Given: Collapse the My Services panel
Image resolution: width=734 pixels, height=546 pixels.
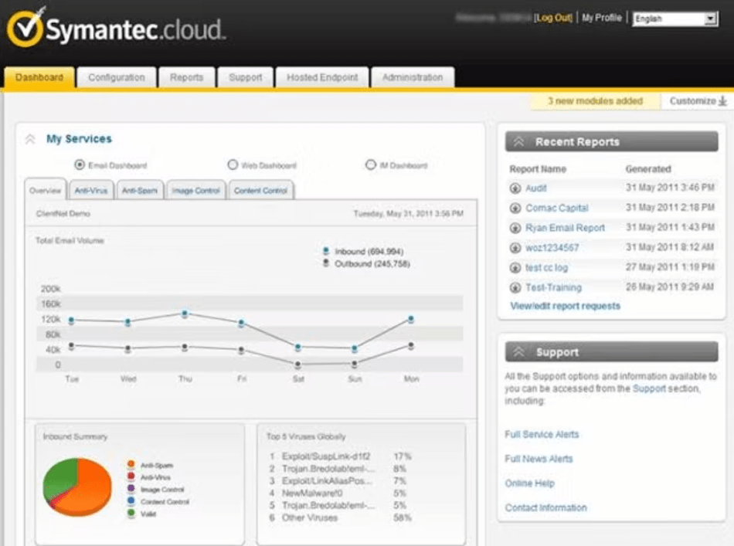Looking at the screenshot, I should (x=29, y=138).
